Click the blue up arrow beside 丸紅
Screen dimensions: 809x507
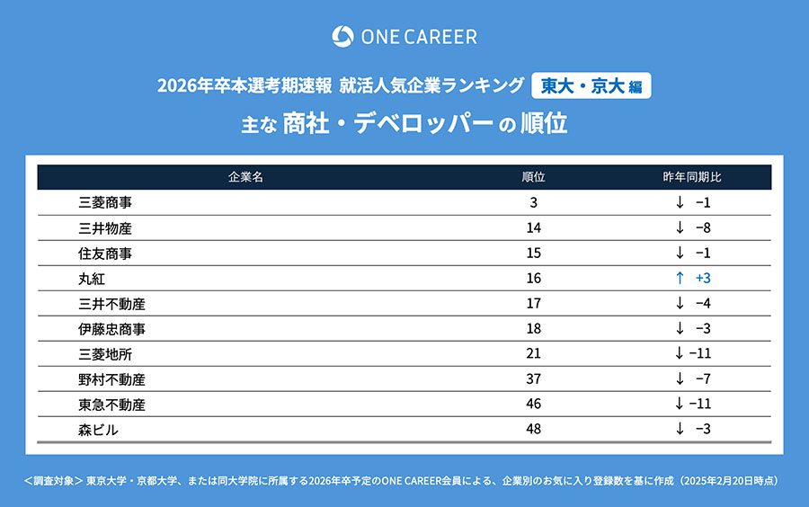(x=680, y=279)
